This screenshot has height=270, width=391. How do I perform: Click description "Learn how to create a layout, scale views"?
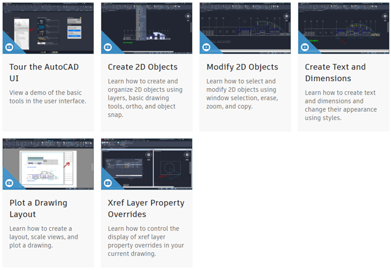click(x=44, y=237)
